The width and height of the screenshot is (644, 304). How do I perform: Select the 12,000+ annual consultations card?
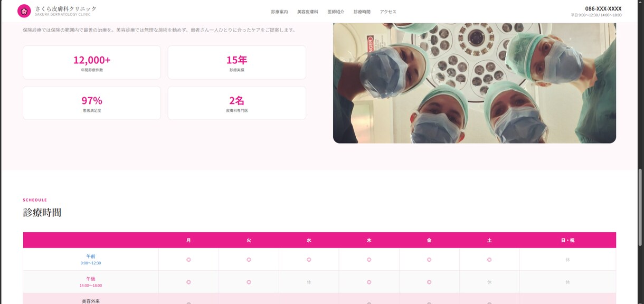[x=92, y=62]
